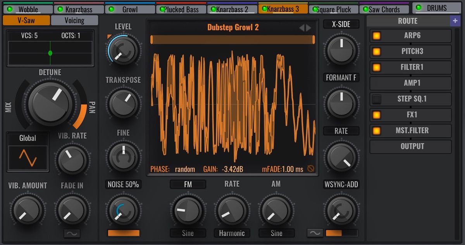Disable the FX1 route toggle
The width and height of the screenshot is (465, 245).
(376, 115)
